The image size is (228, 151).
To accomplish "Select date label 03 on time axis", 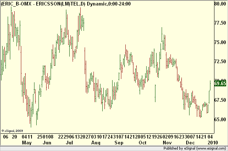I will (93, 137).
